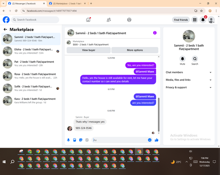Show hidden system tray icons chevron
Screen dimensions: 220x175
pyautogui.click(x=187, y=162)
